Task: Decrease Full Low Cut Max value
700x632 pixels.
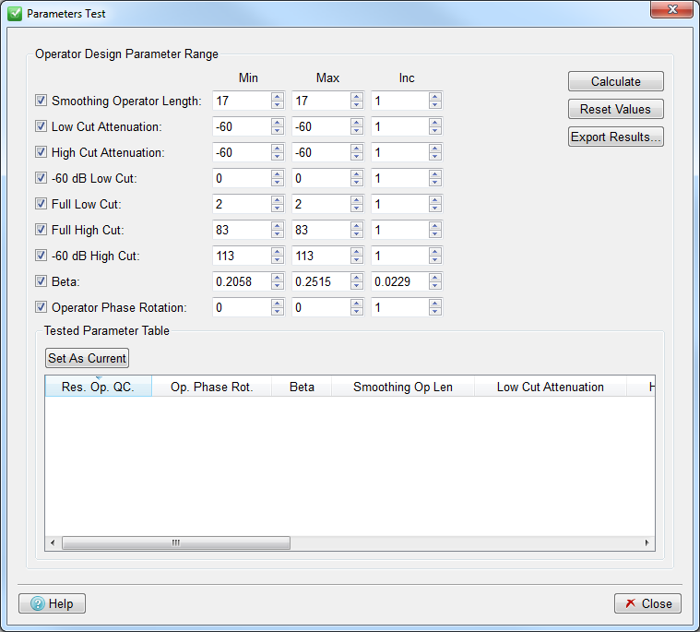Action: [357, 209]
